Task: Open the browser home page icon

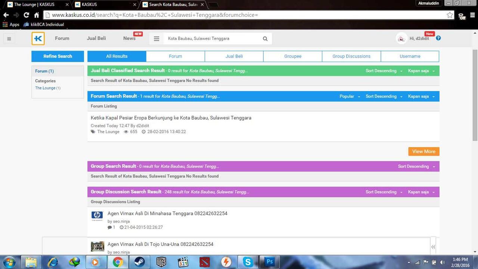Action: click(37, 15)
